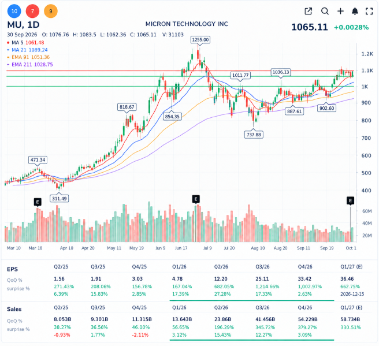The height and width of the screenshot is (346, 379).
Task: Click the 471.34 price label
Action: coord(38,159)
